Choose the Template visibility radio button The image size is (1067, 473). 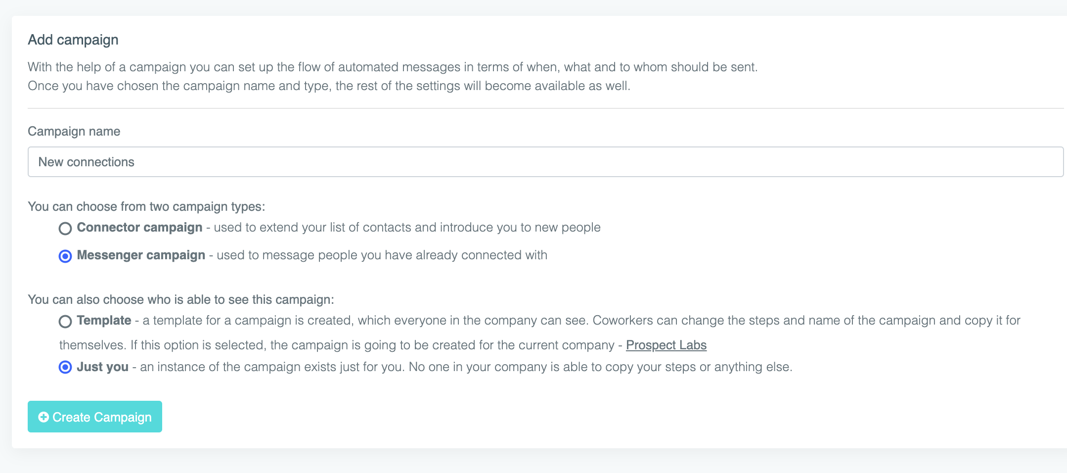(65, 321)
